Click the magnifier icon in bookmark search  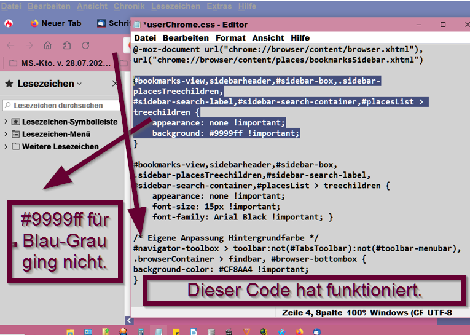[8, 105]
